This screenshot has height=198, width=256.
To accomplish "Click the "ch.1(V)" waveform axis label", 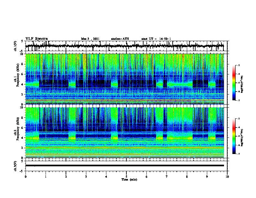I will [x=16, y=46].
